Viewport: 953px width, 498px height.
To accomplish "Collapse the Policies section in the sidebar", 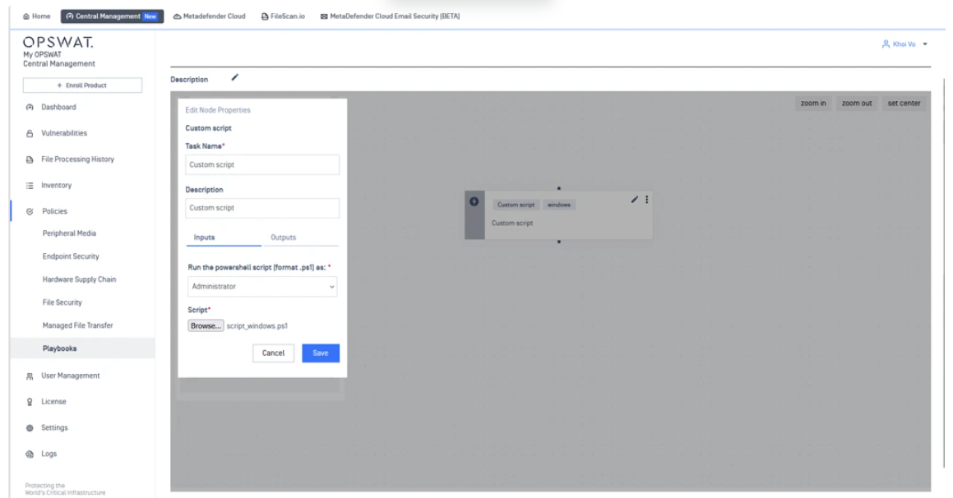I will point(55,211).
